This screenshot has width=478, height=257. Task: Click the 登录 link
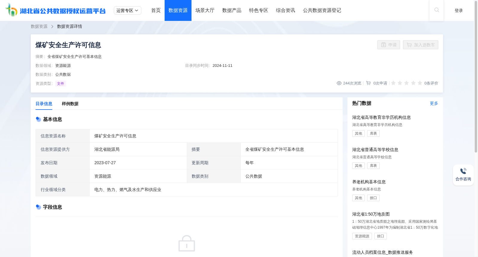(x=459, y=10)
